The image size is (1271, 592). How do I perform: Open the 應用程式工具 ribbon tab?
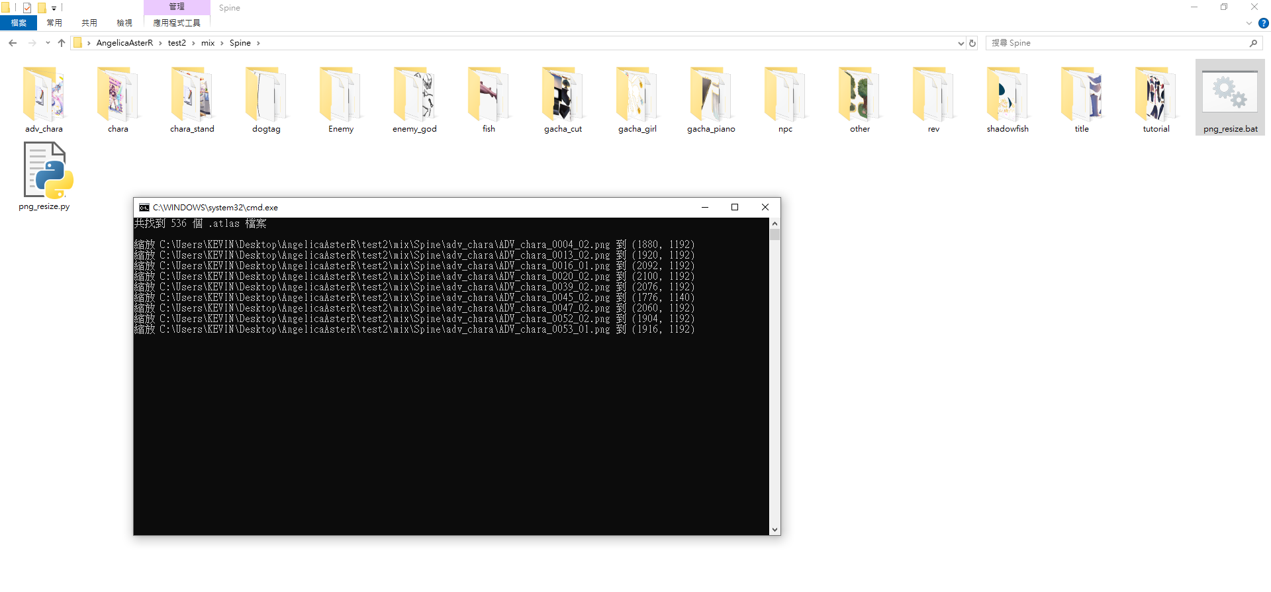[177, 23]
